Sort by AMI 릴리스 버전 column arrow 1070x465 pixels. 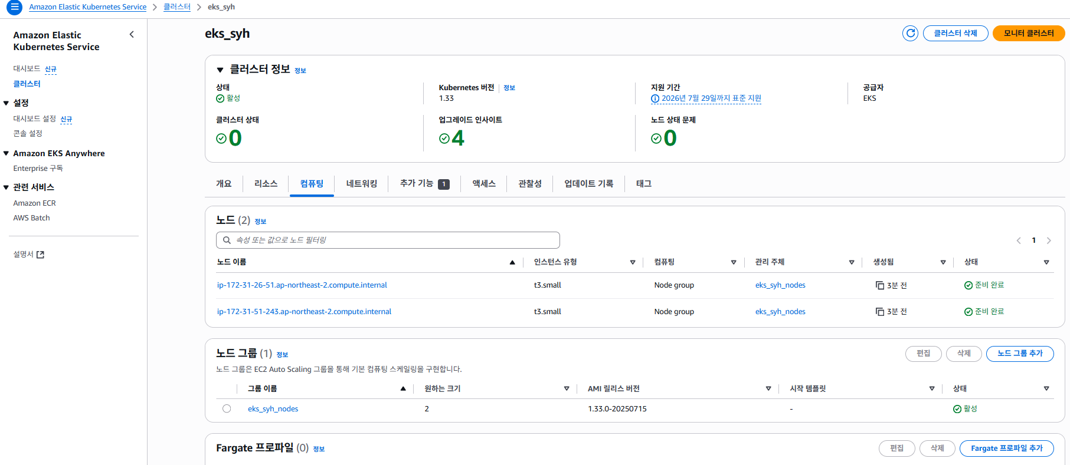pyautogui.click(x=768, y=388)
